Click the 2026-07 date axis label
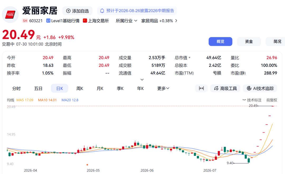This screenshot has width=285, height=174. [x=210, y=170]
